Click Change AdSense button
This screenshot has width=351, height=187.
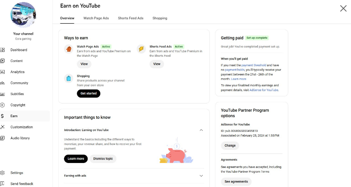pos(230,145)
